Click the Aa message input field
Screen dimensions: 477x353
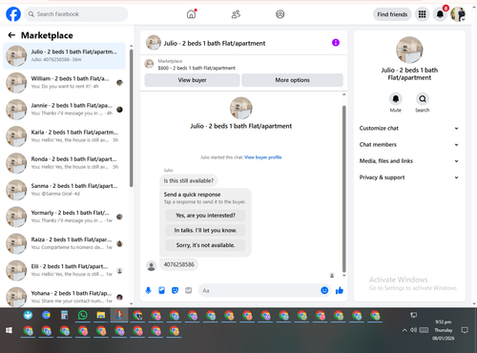pos(259,290)
